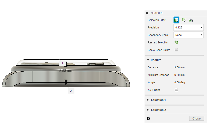Click the Secondary Units label
This screenshot has width=212, height=128.
[x=158, y=35]
